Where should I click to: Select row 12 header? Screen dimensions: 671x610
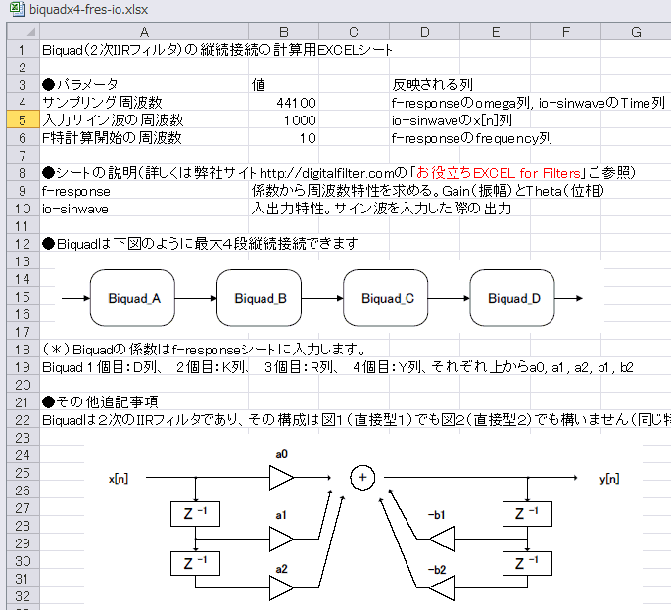click(x=24, y=244)
